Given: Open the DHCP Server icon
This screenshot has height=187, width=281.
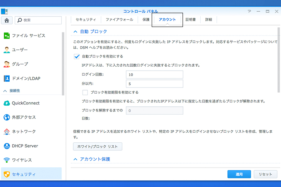Looking at the screenshot, I should pos(7,146).
